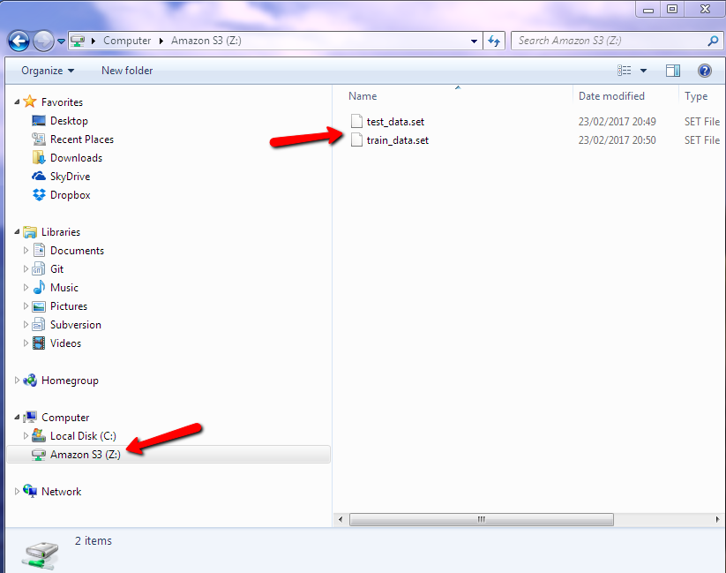Click the horizontal scrollbar thumb
The width and height of the screenshot is (726, 573).
pos(482,519)
